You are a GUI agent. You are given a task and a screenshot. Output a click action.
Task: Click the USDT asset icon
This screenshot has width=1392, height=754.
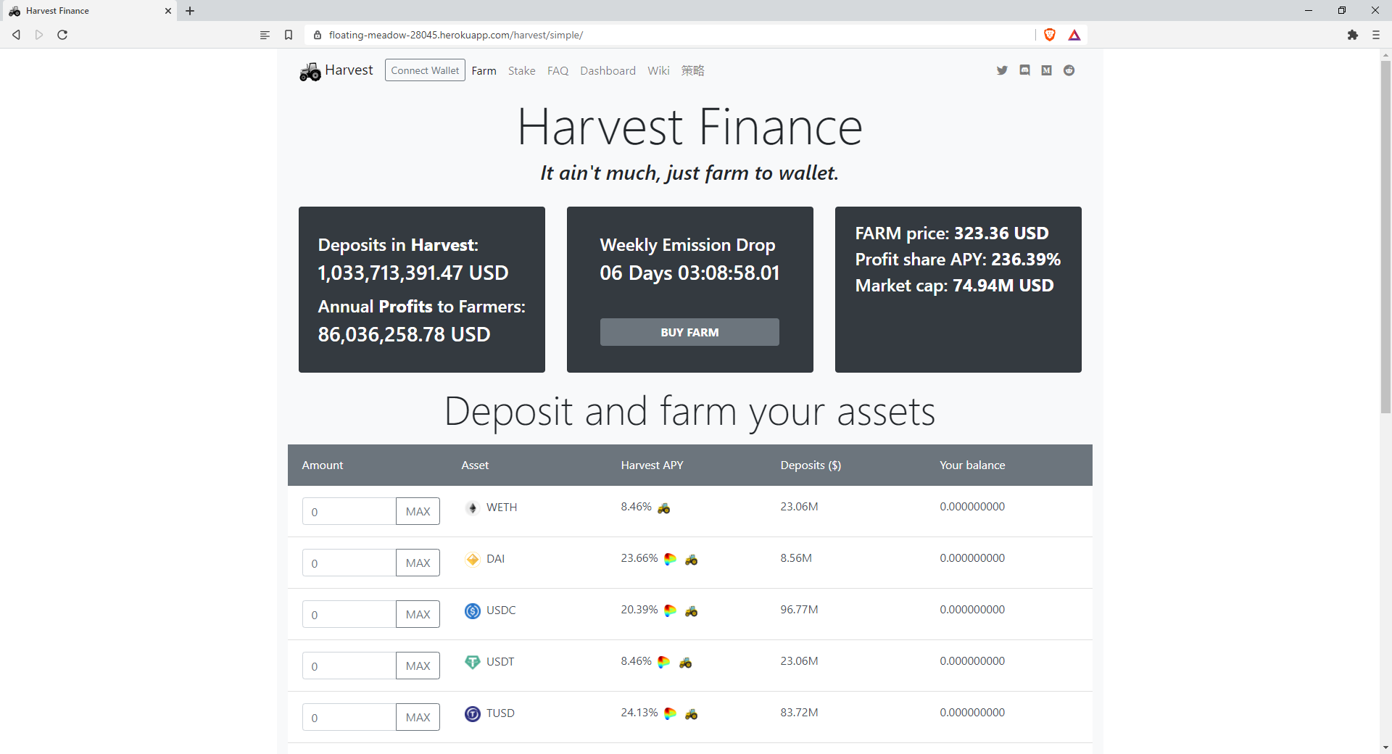[473, 662]
